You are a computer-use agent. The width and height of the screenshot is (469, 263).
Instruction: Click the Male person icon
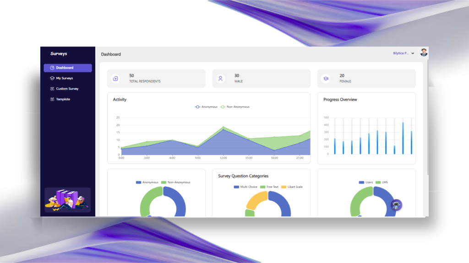(220, 79)
